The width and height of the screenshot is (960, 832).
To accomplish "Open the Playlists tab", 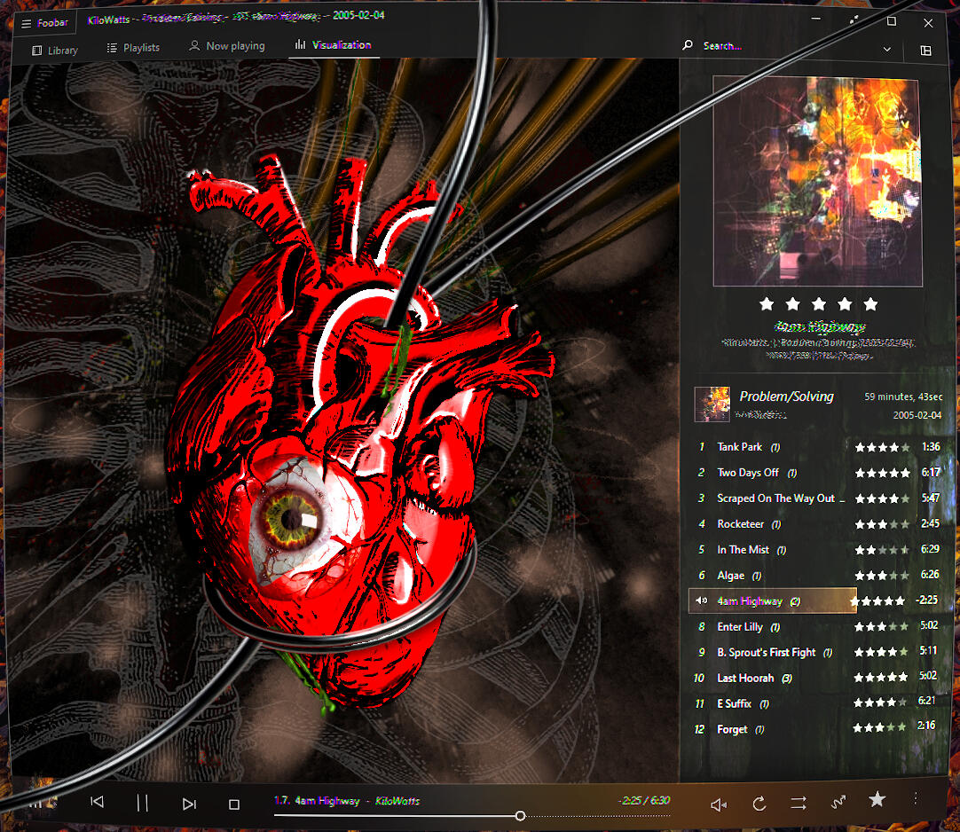I will pos(133,48).
